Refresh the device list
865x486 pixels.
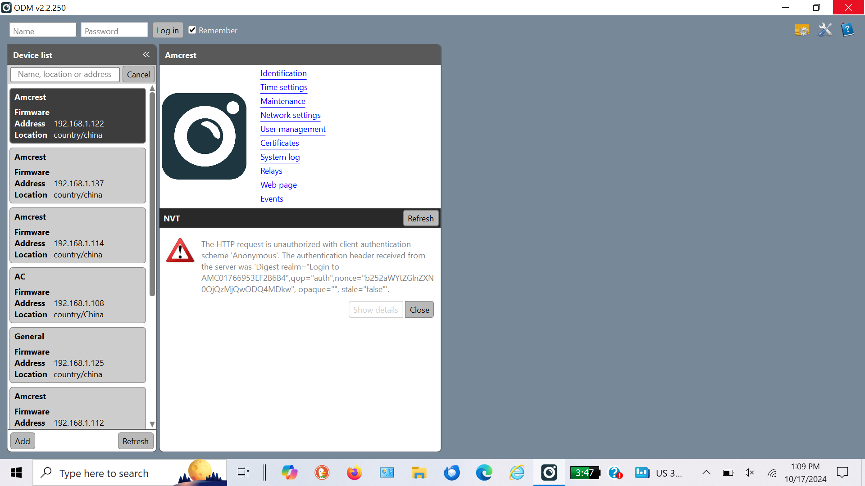coord(136,441)
